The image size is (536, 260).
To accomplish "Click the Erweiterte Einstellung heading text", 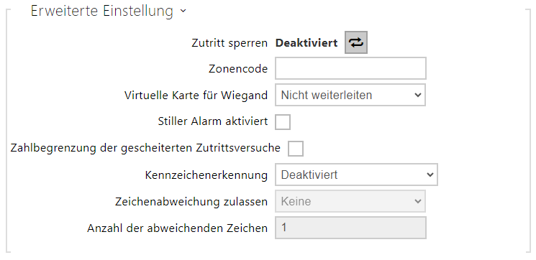I will click(x=102, y=11).
